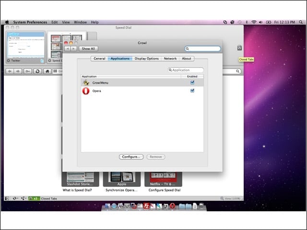Click Opera's forward navigation arrow
Image resolution: width=307 pixels, height=230 pixels.
tap(18, 71)
